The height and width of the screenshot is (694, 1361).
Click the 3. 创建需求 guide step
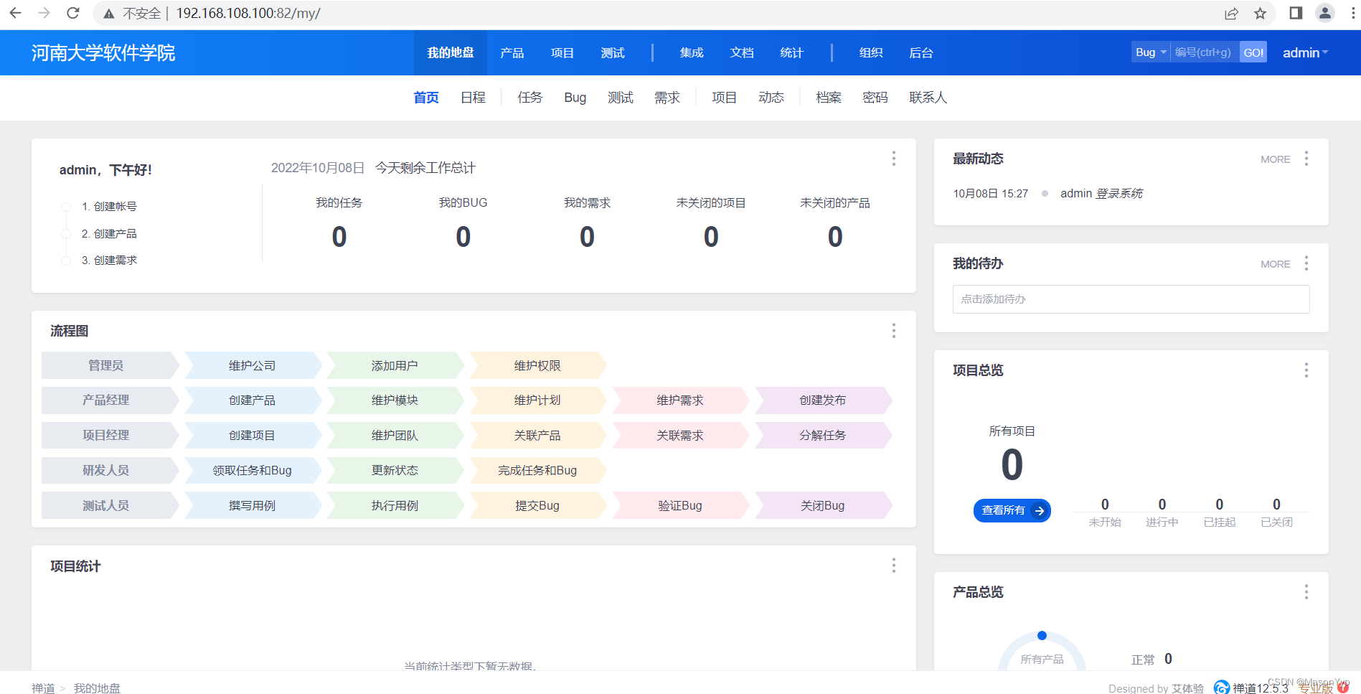pos(109,261)
